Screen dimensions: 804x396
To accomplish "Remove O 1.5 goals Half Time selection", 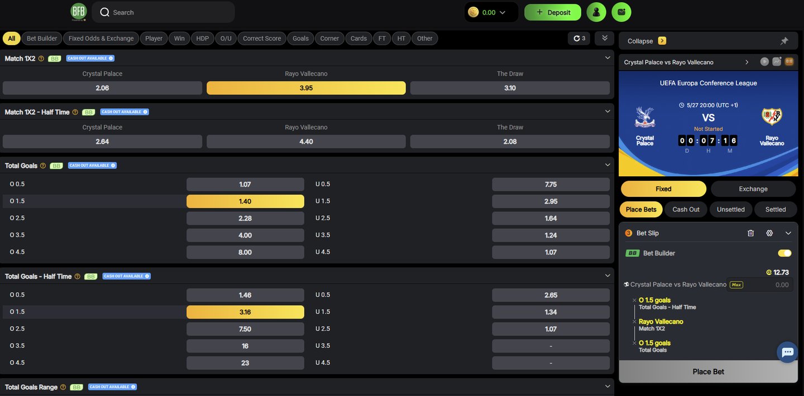I will pyautogui.click(x=634, y=301).
